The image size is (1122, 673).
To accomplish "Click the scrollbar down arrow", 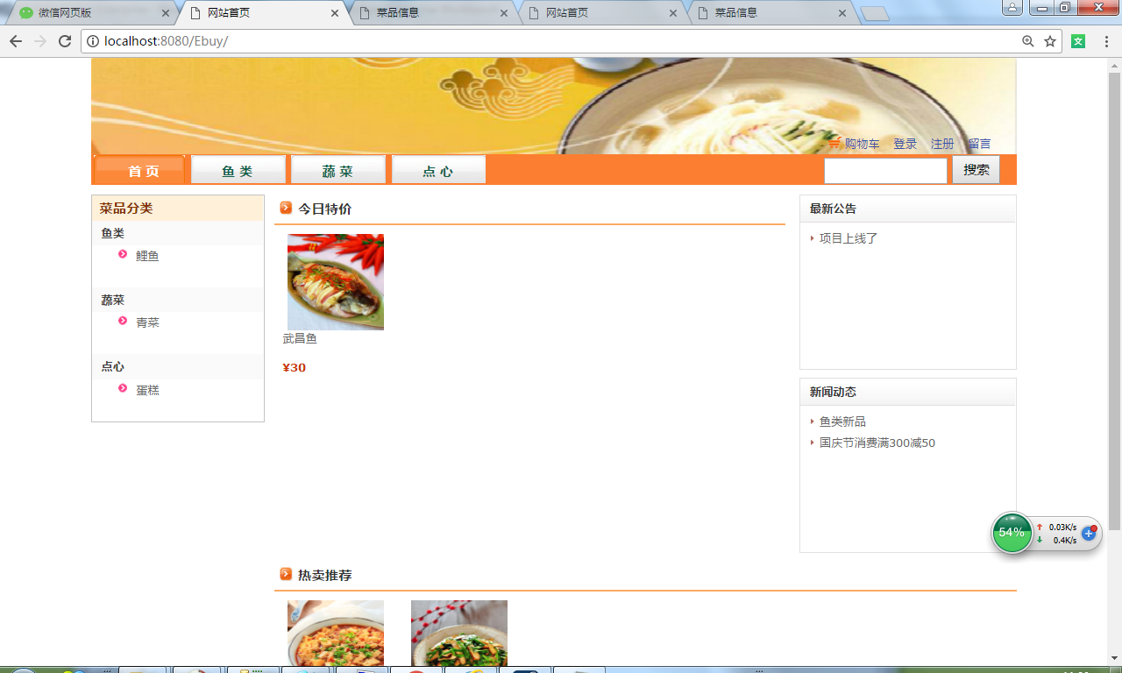I will coord(1115,657).
